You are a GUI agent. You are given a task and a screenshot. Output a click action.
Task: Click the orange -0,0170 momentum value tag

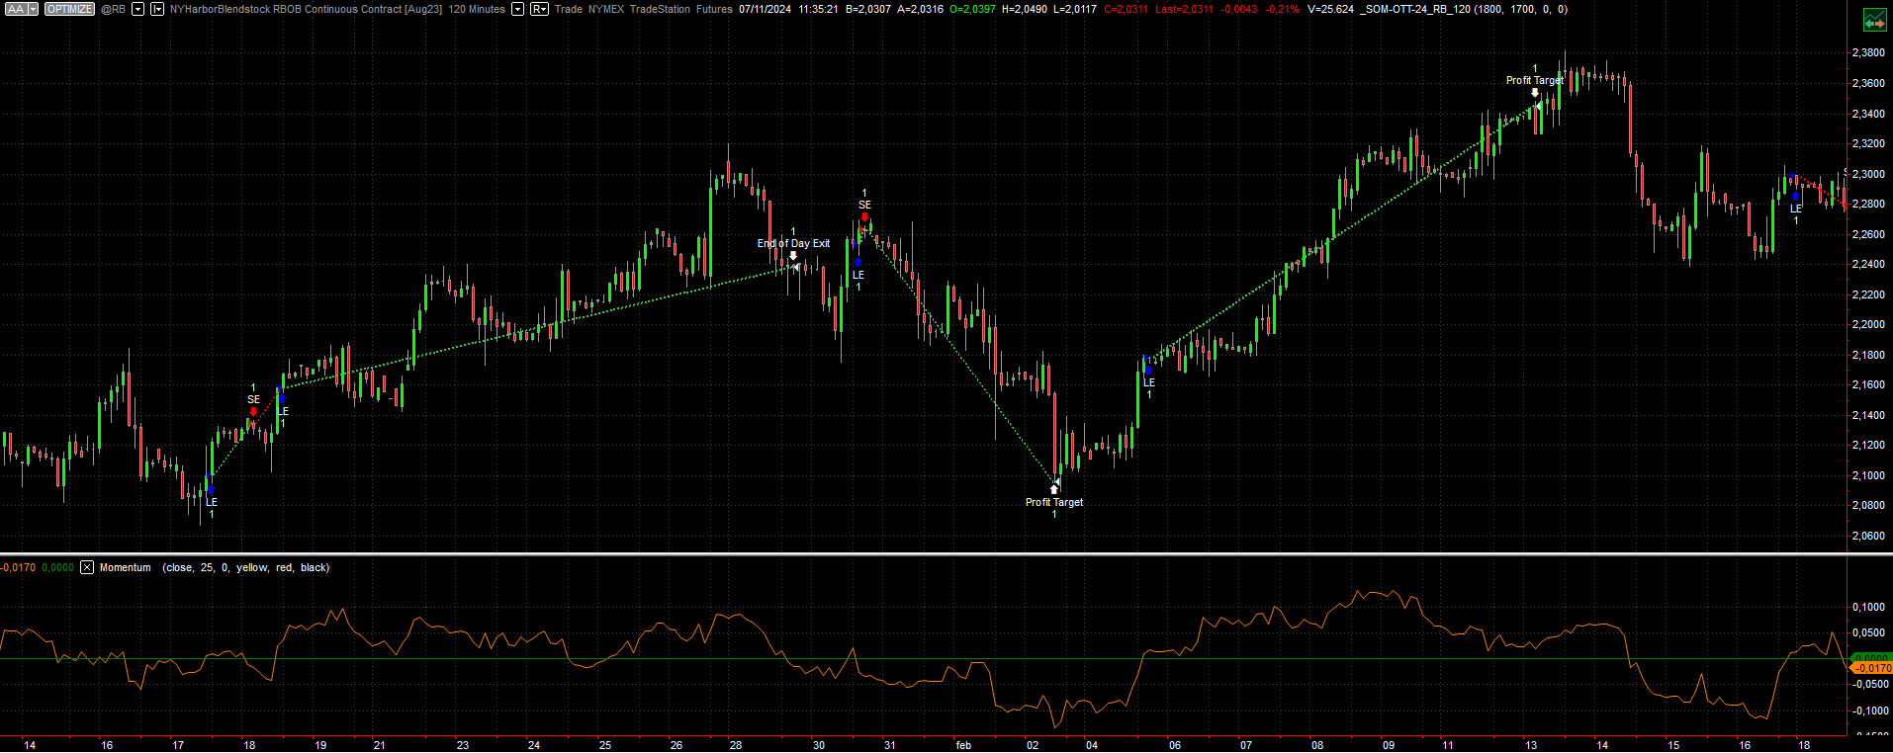[x=1870, y=668]
